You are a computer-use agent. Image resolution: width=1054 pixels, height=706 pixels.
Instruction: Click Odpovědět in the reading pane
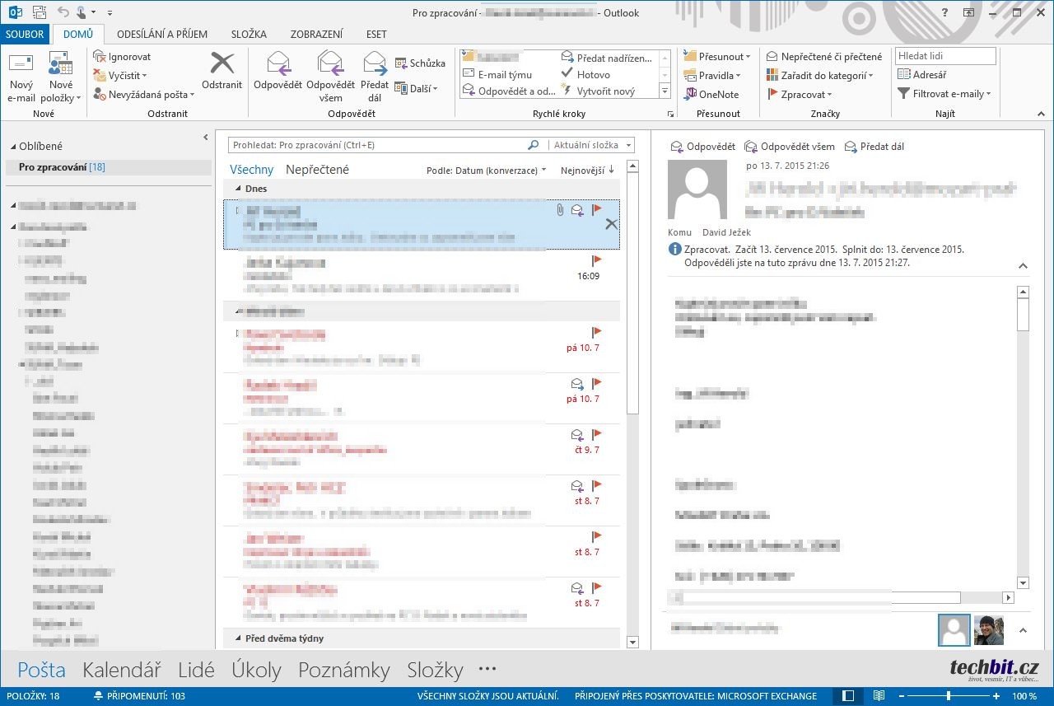[x=702, y=147]
